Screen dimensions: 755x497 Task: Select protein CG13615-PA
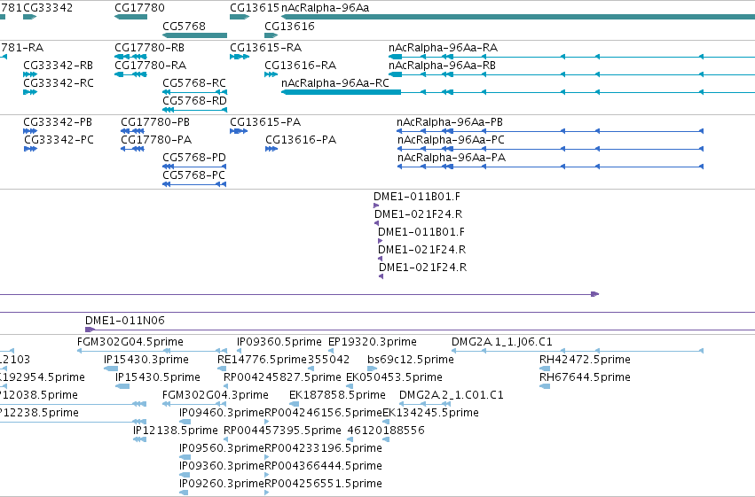tap(265, 122)
